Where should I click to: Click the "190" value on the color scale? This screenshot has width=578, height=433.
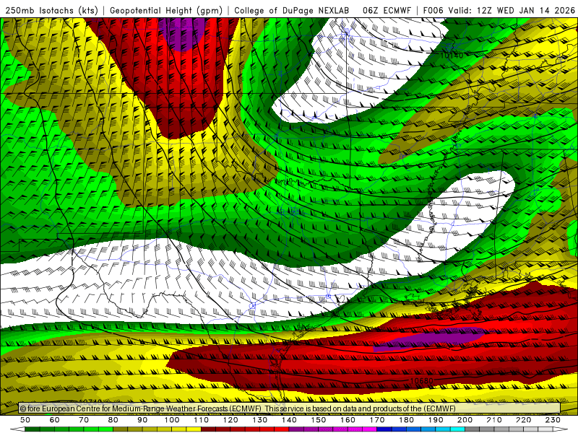pyautogui.click(x=436, y=420)
